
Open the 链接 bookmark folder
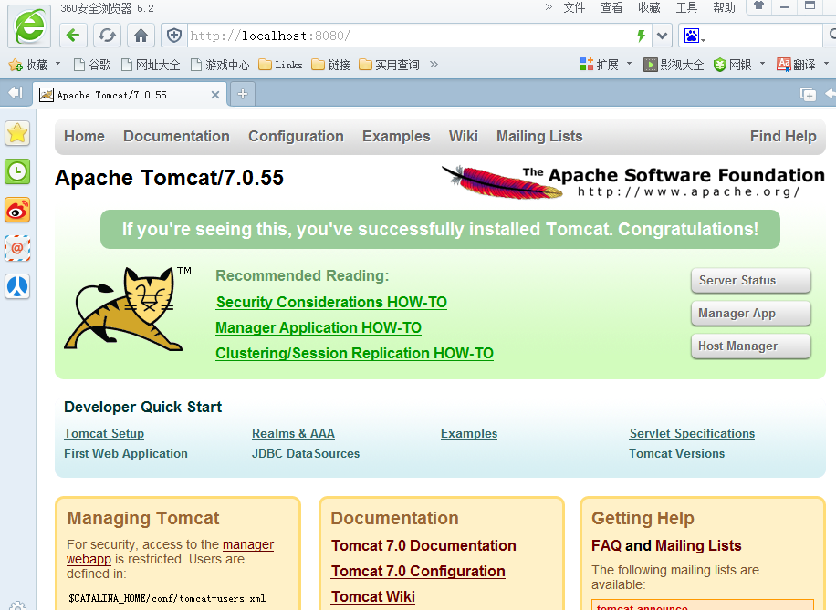[x=330, y=65]
